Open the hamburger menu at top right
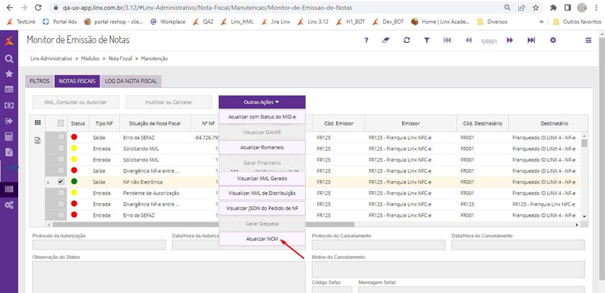This screenshot has height=293, width=605. tap(588, 40)
